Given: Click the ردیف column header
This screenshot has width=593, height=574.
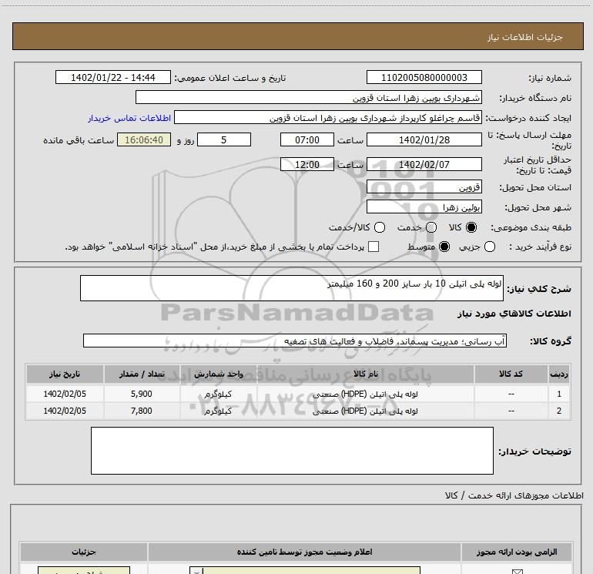Looking at the screenshot, I should click(558, 374).
